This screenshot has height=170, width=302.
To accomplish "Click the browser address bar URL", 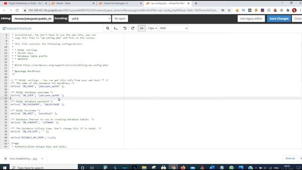I will [123, 10].
